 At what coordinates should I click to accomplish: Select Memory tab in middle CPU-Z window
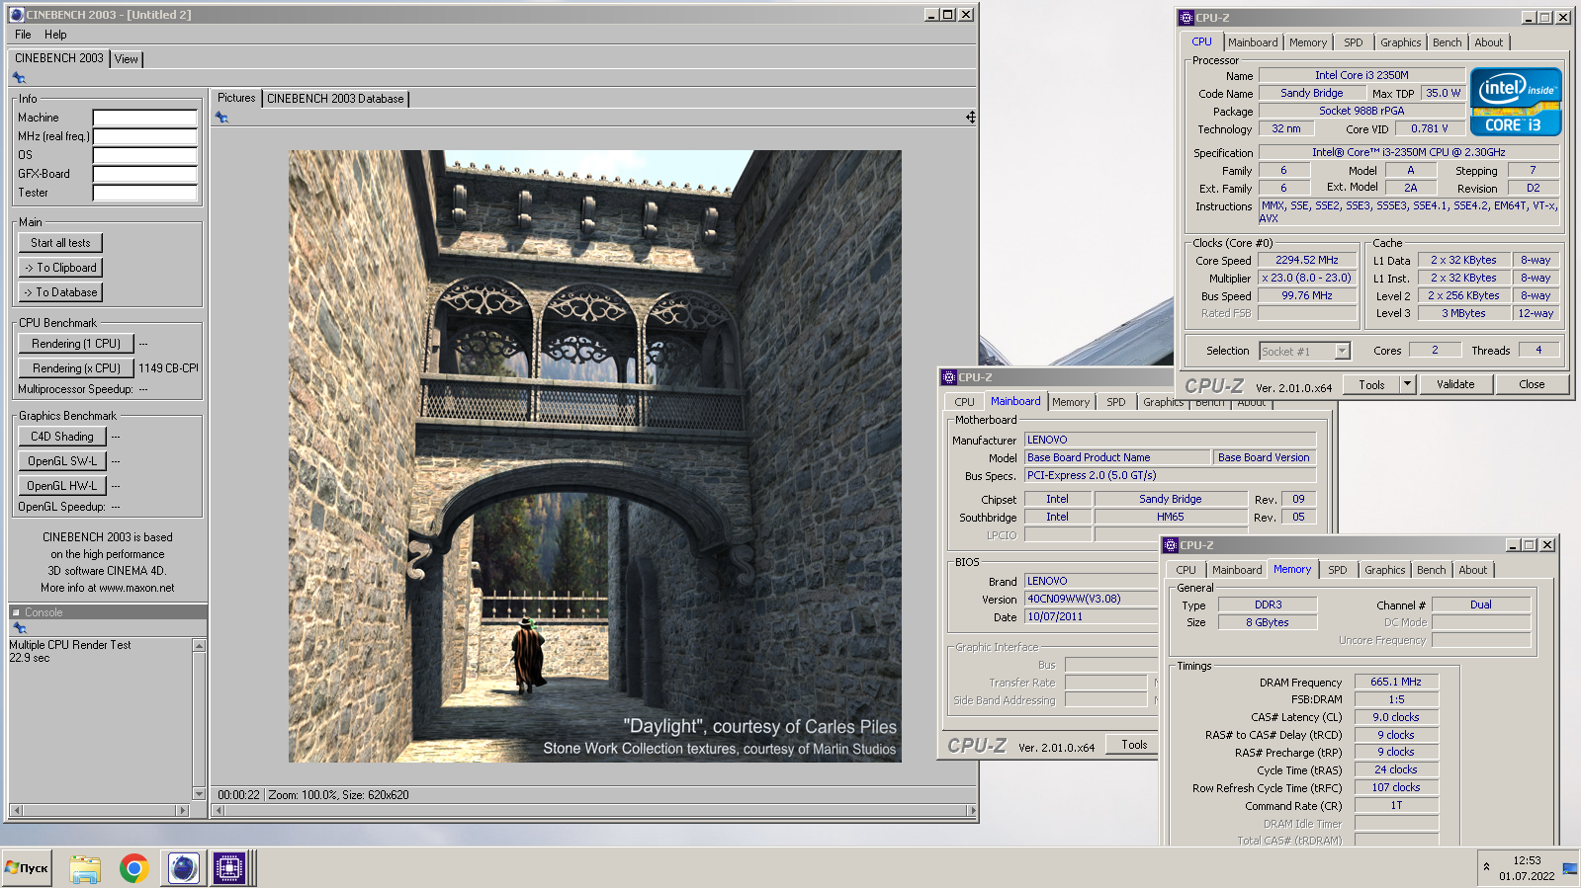(x=1071, y=402)
